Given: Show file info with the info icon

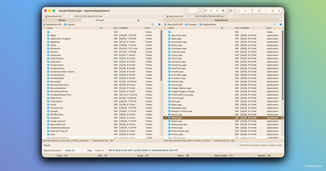Looking at the screenshot, I should point(246,11).
